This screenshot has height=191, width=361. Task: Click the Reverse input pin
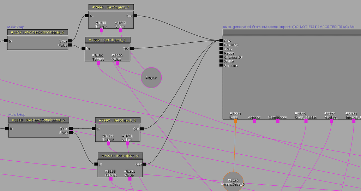click(221, 45)
